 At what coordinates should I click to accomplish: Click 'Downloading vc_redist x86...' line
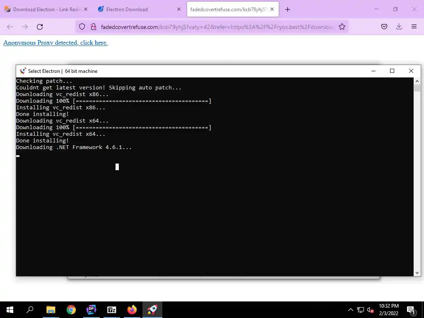[62, 94]
